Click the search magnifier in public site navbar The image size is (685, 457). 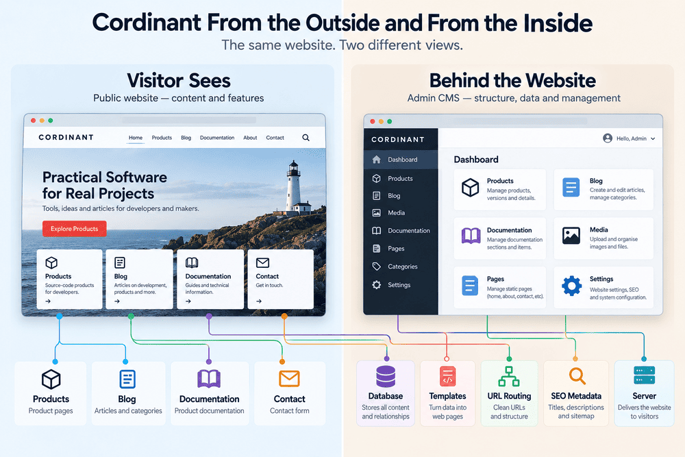pos(306,138)
